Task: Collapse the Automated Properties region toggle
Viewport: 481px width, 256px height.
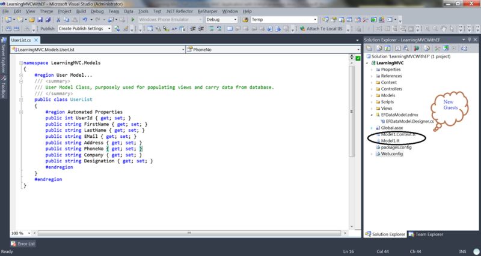Action: pos(21,112)
